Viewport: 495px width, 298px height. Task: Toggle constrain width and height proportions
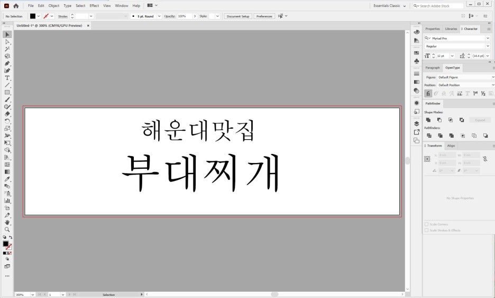pyautogui.click(x=485, y=159)
